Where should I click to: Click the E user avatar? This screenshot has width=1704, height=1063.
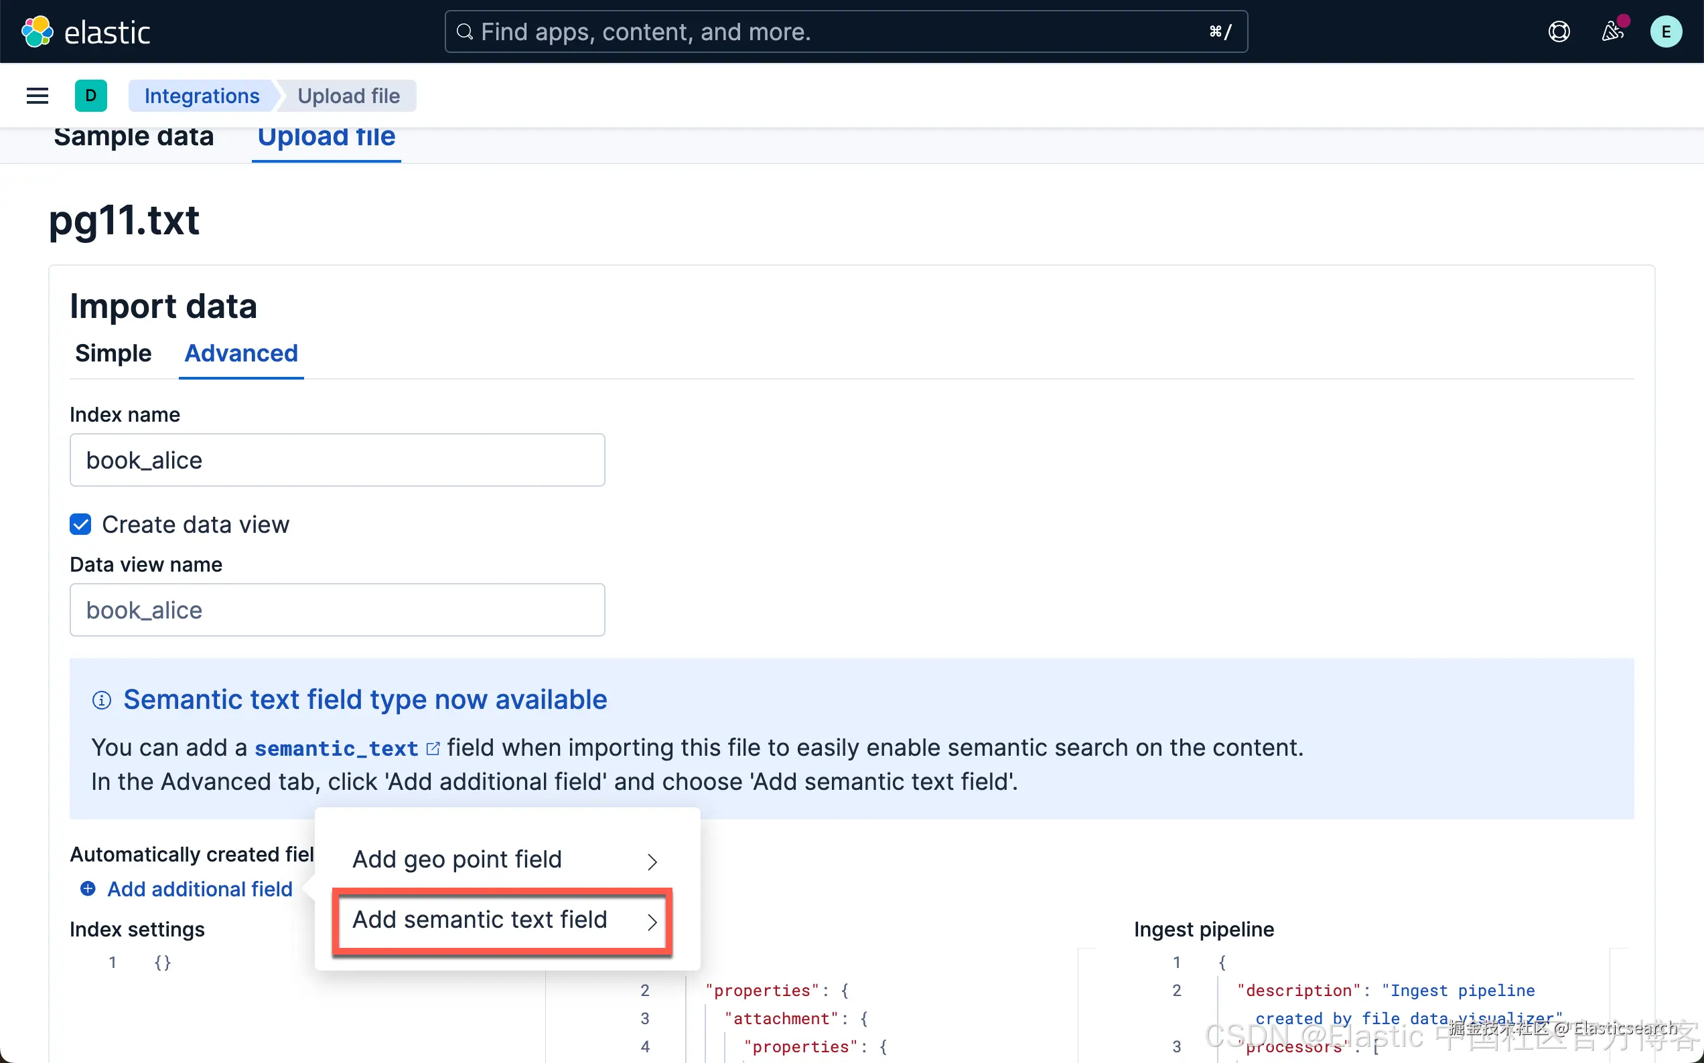click(x=1665, y=31)
